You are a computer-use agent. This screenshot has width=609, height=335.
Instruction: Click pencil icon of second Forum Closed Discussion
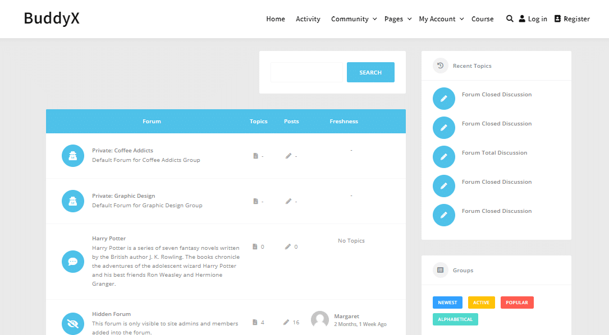click(444, 128)
